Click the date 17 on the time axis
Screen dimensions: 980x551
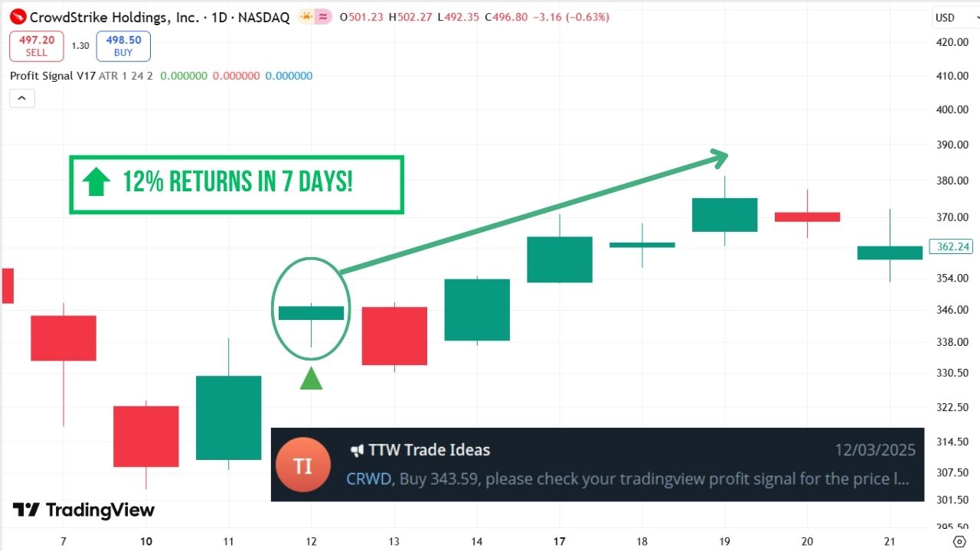point(559,542)
